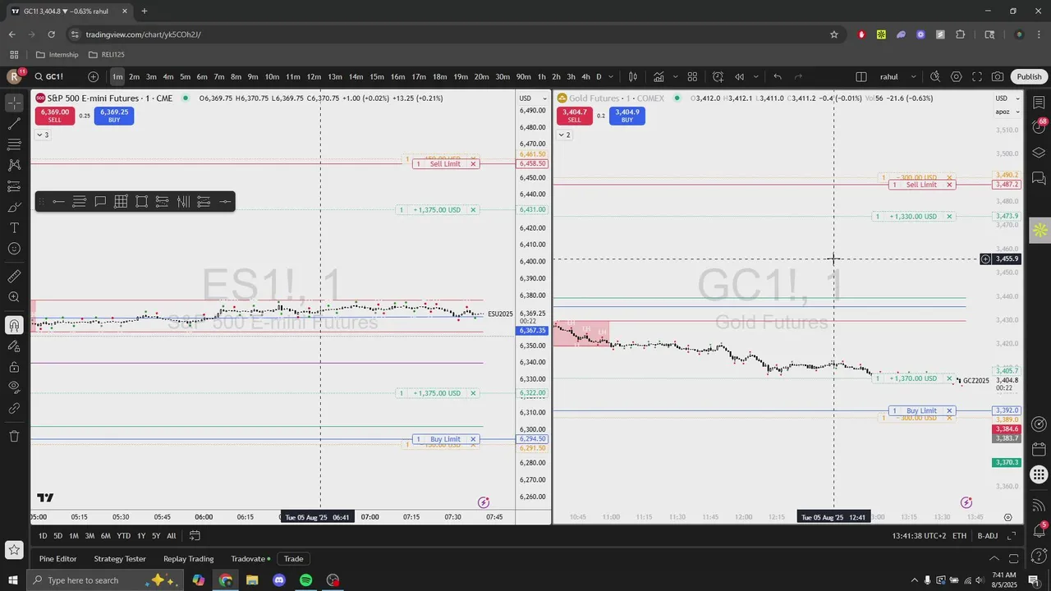Viewport: 1051px width, 591px height.
Task: Toggle hide all drawings eye icon
Action: [x=14, y=387]
